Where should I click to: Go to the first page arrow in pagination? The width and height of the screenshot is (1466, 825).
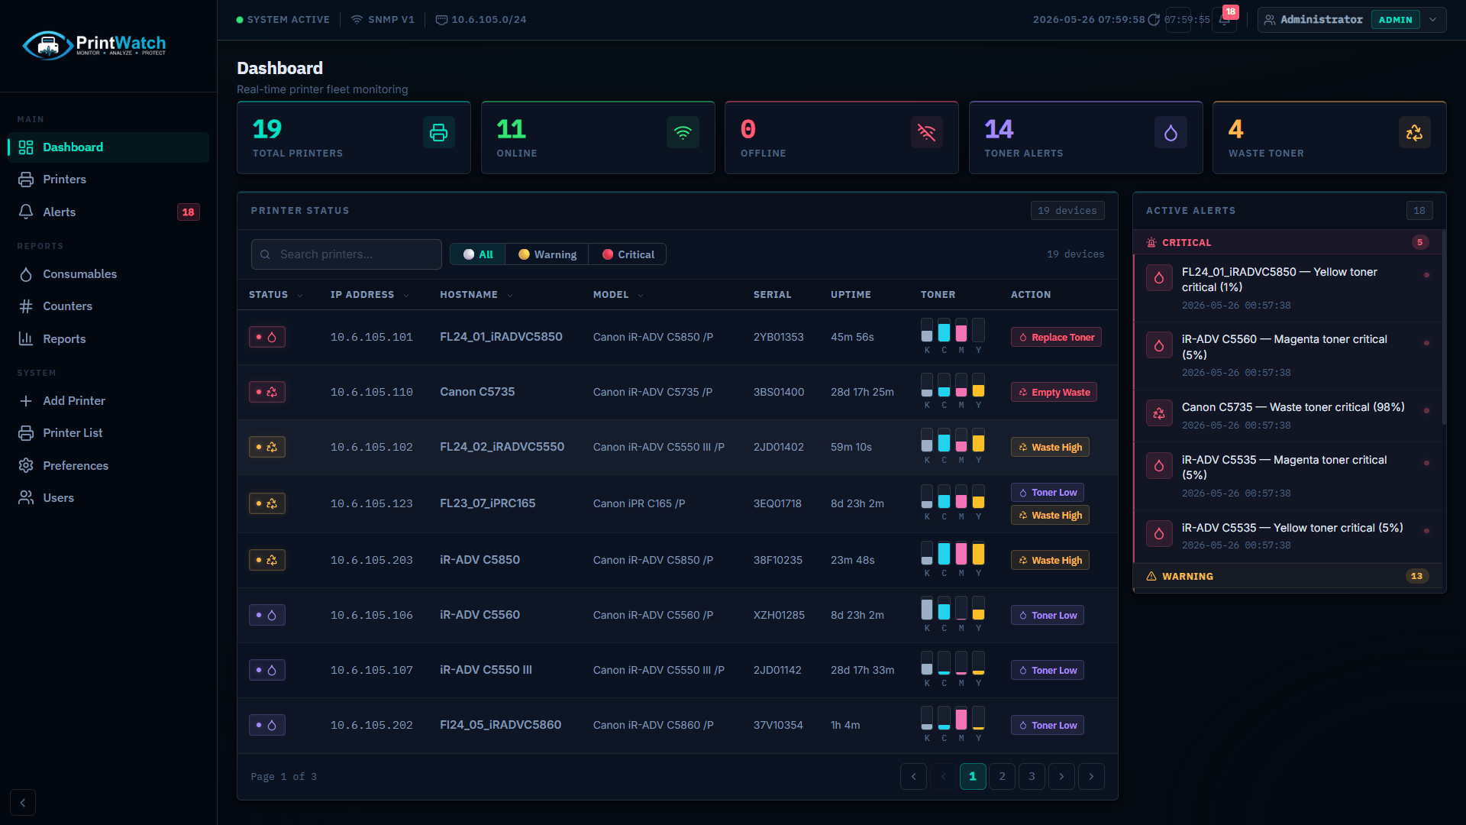coord(913,777)
